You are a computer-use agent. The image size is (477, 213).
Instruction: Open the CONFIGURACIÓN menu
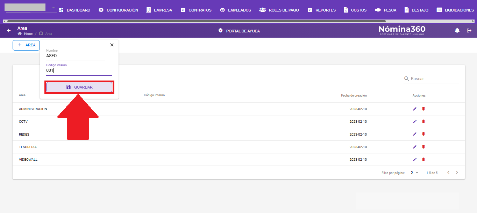(x=118, y=10)
